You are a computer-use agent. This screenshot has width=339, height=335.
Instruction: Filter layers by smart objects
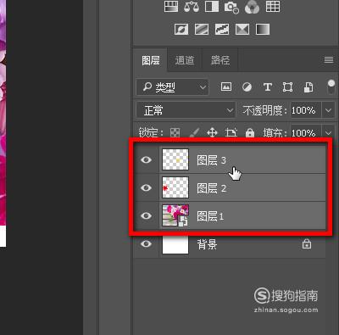pyautogui.click(x=308, y=87)
